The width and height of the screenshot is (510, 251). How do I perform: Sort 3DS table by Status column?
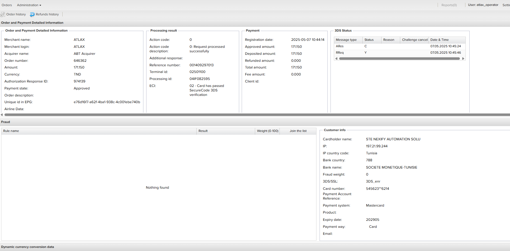[x=369, y=40]
